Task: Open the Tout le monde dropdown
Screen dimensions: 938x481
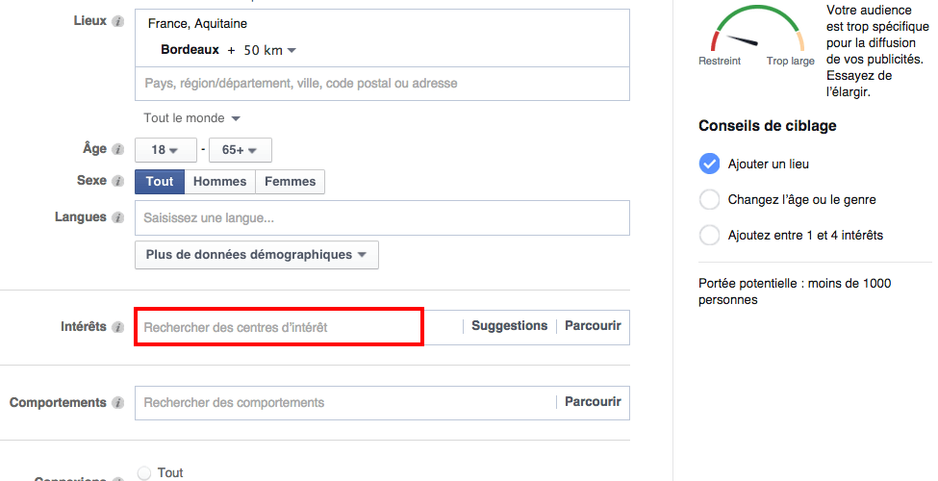Action: tap(191, 118)
